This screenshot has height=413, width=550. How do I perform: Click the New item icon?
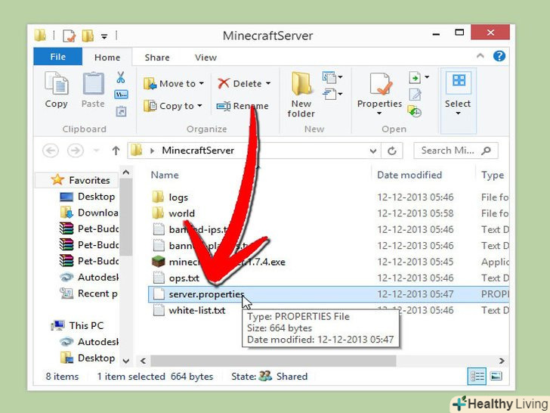[329, 77]
